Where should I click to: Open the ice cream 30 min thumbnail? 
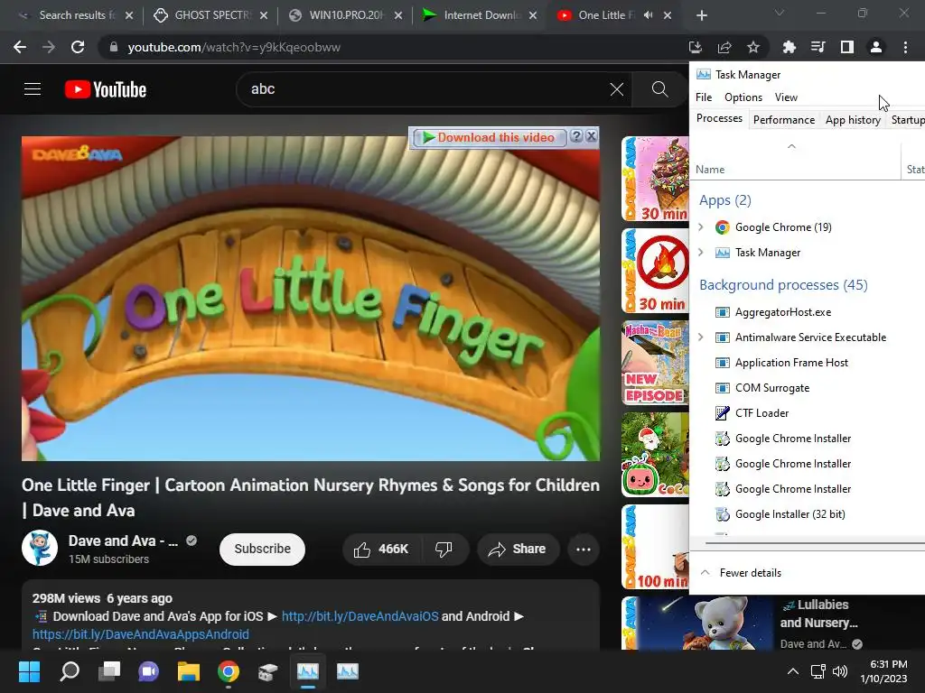656,180
